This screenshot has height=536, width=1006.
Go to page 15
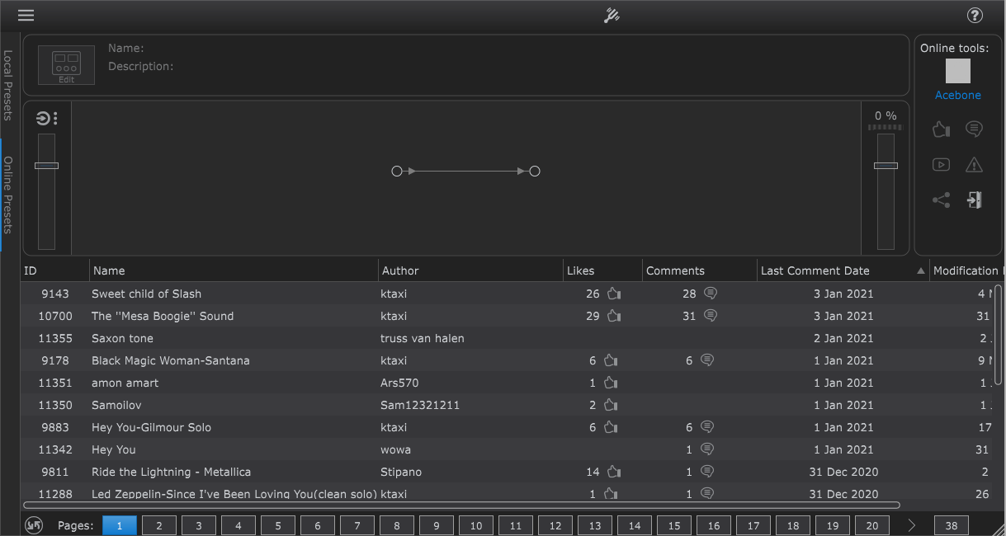[x=674, y=525]
